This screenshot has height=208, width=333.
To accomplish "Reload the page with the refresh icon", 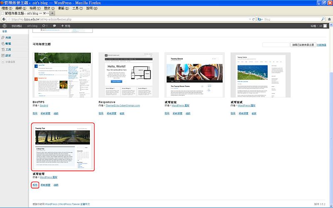I will (253, 19).
